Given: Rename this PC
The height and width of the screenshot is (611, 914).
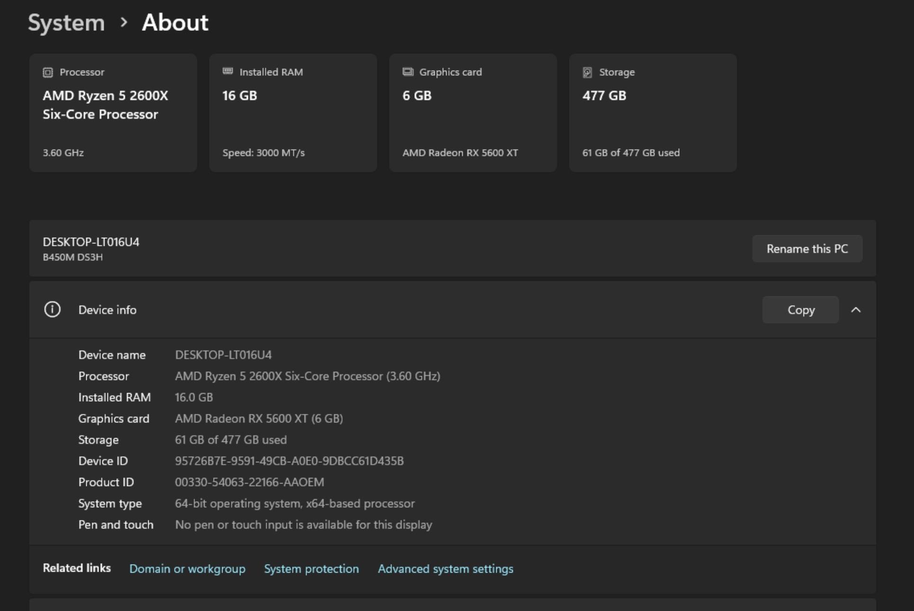Looking at the screenshot, I should [x=807, y=249].
